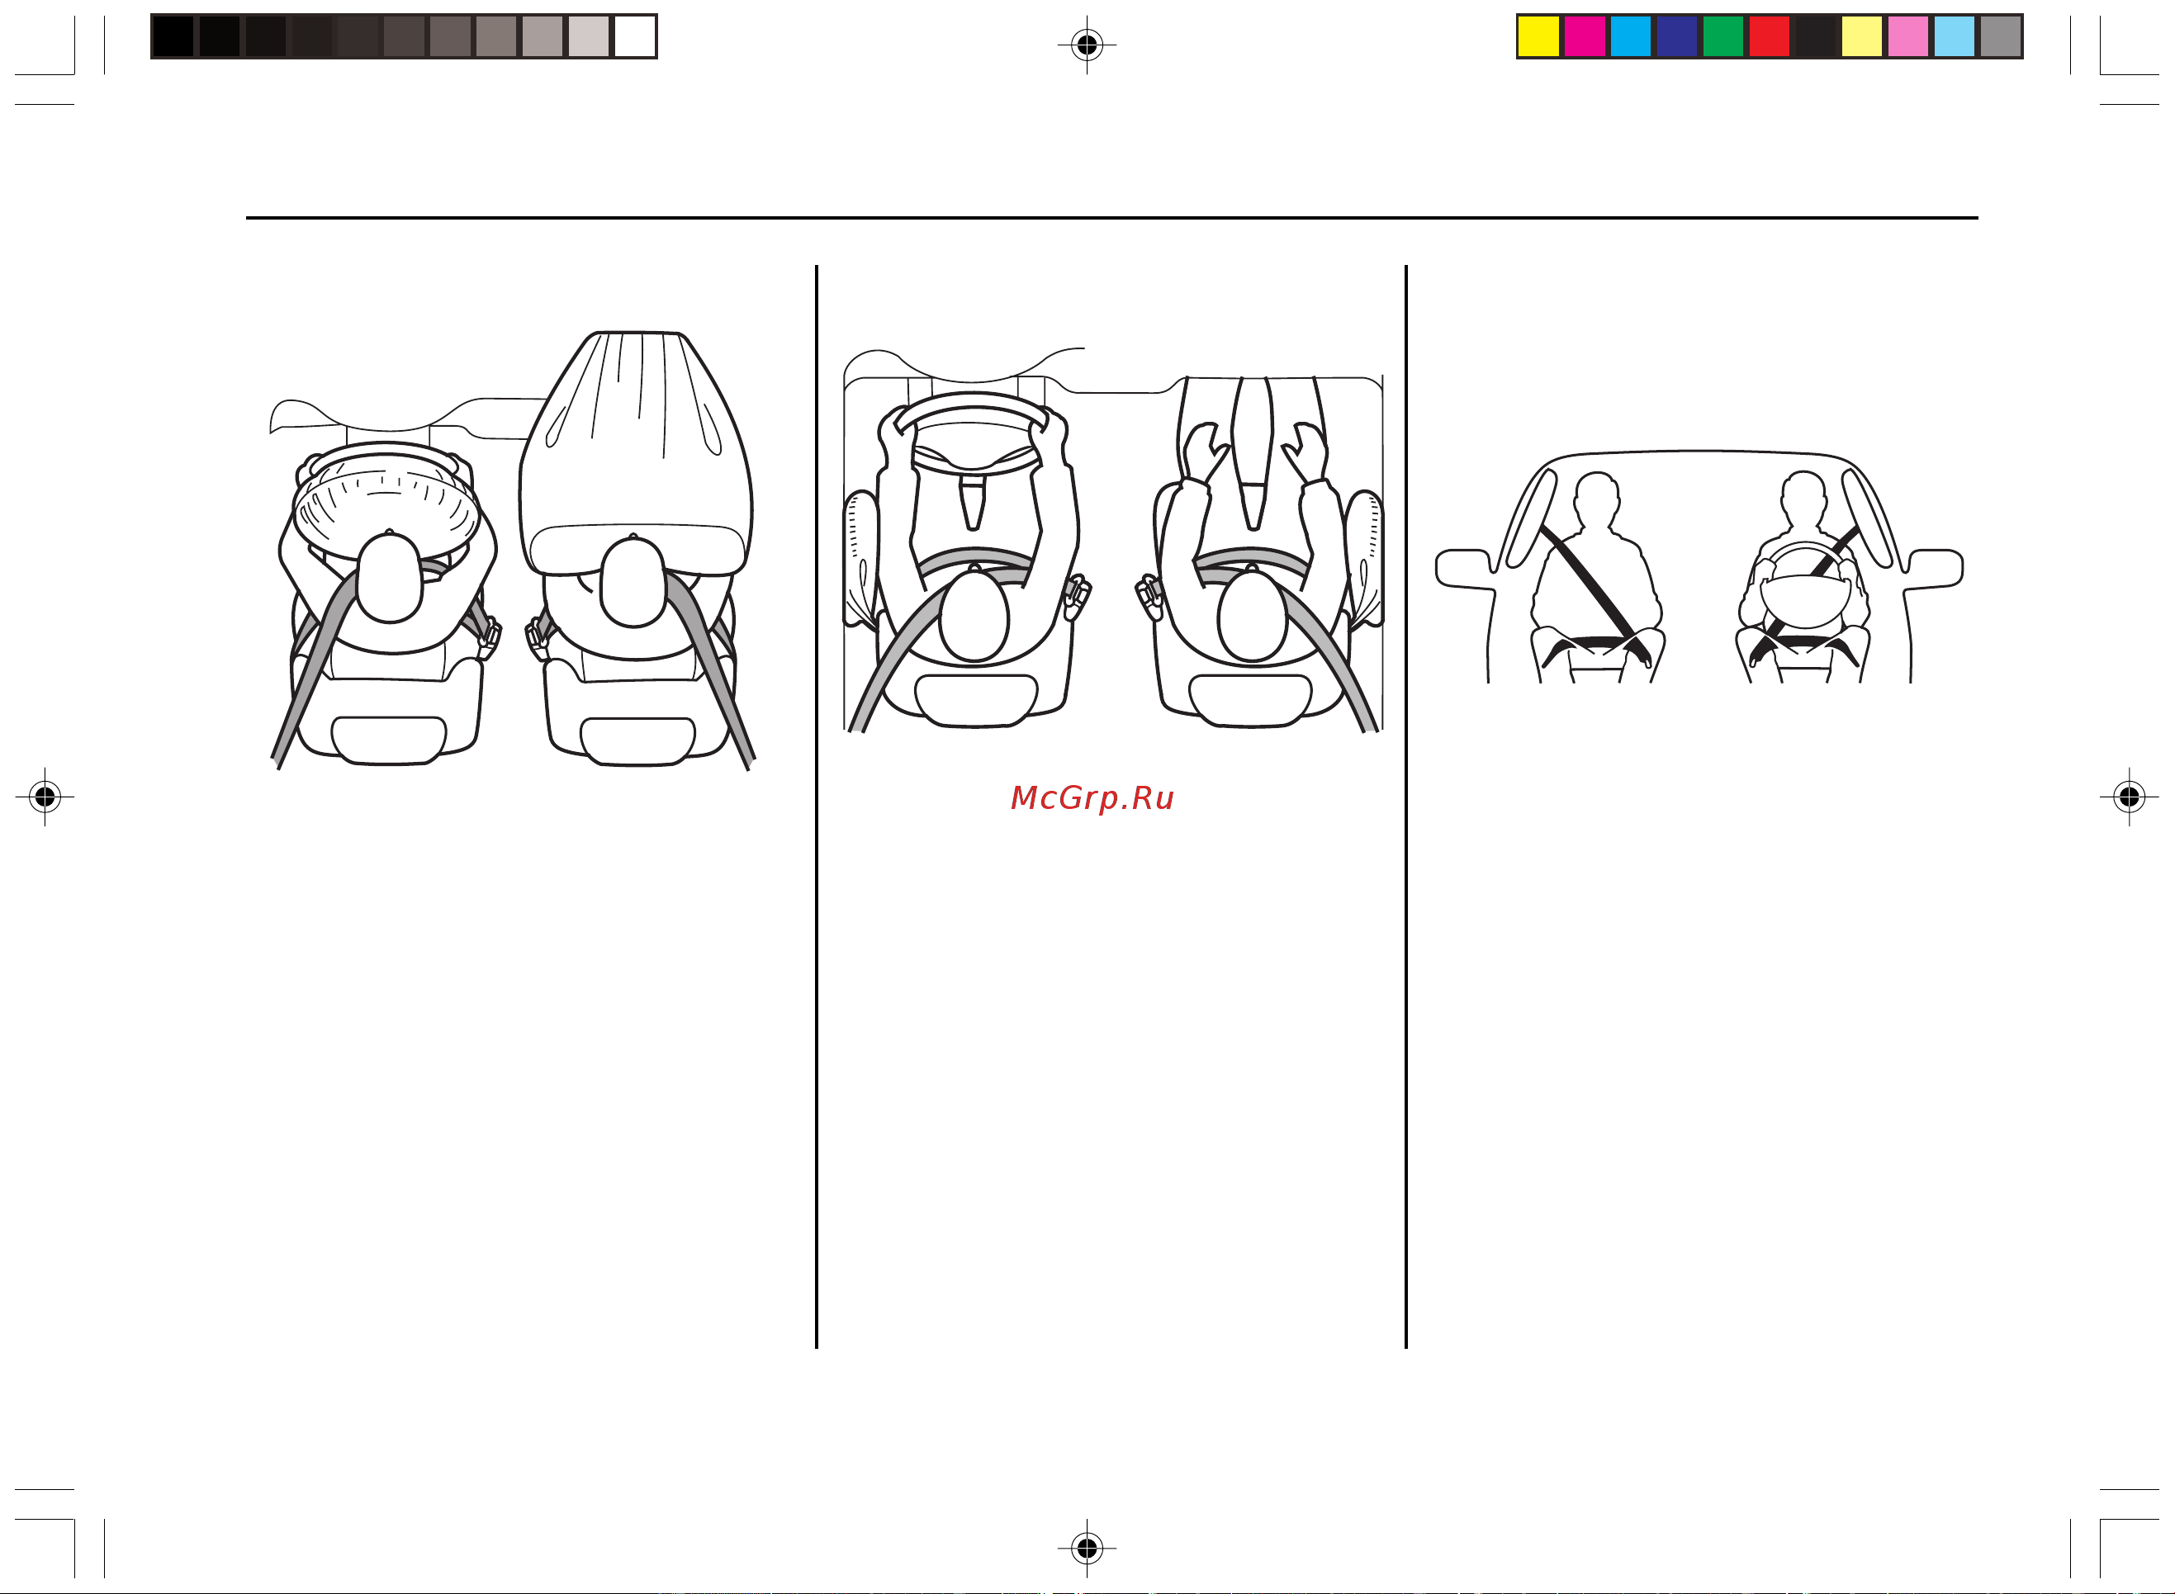Click the right margin registration crosshair mark

pos(2129,797)
